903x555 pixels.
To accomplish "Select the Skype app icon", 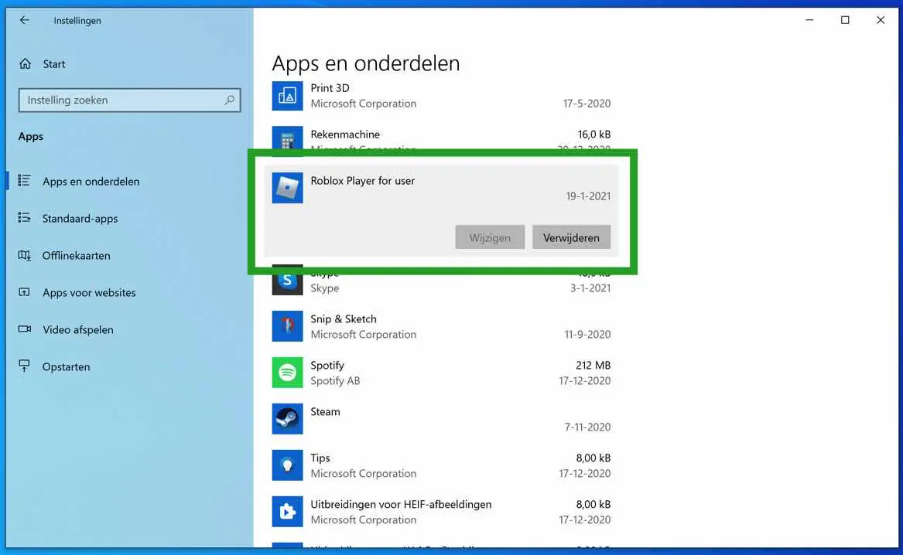I will [x=287, y=280].
